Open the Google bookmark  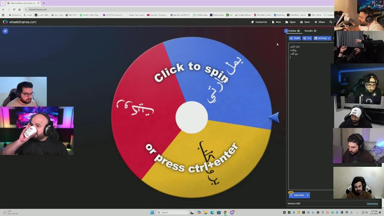click(x=28, y=15)
